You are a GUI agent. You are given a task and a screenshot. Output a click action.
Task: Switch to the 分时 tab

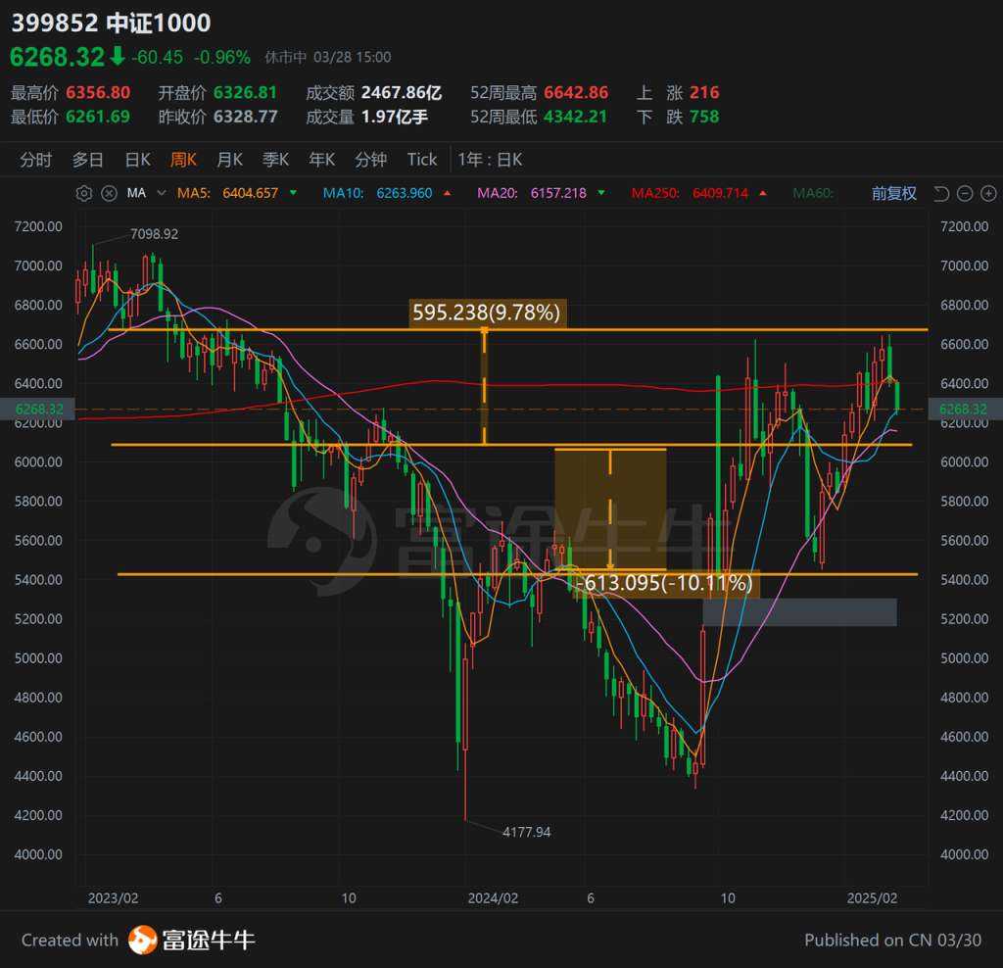[x=36, y=160]
